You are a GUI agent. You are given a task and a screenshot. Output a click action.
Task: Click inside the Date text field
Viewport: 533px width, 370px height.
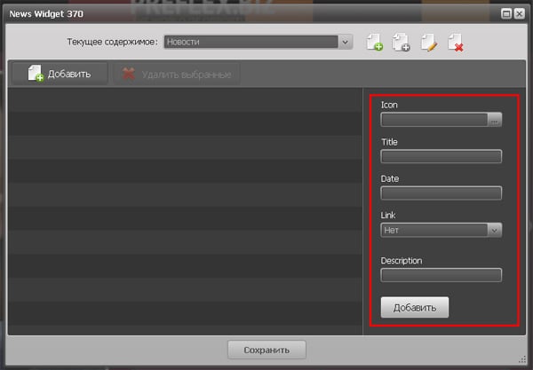[x=441, y=193]
